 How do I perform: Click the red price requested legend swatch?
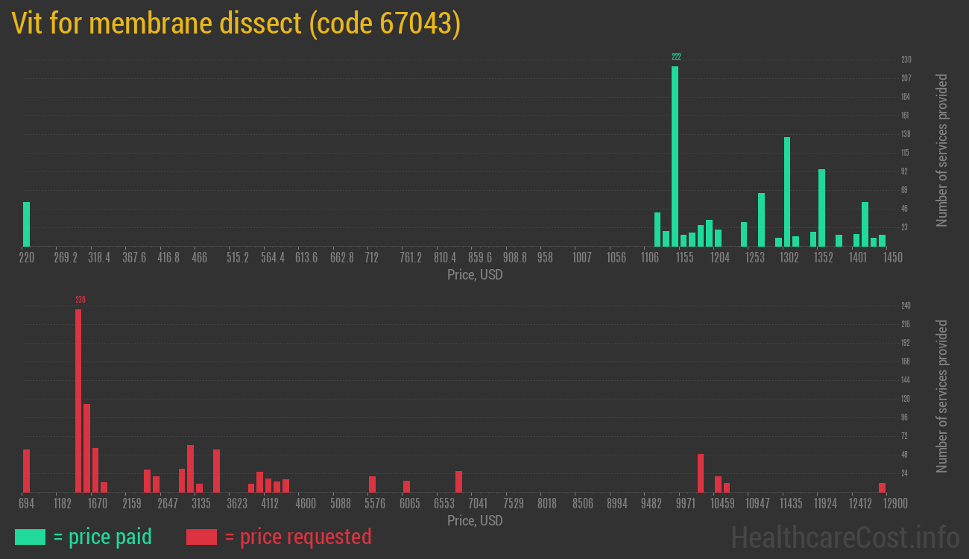201,537
